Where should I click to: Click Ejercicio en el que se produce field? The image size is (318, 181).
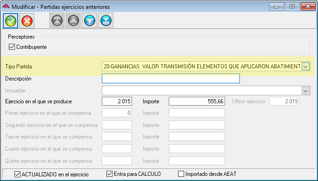click(117, 101)
